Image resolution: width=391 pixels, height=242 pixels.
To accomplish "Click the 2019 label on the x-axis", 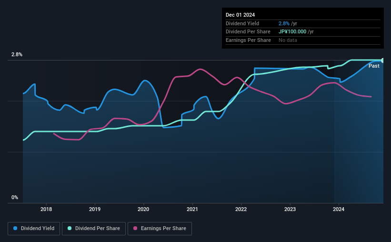I will [95, 209].
